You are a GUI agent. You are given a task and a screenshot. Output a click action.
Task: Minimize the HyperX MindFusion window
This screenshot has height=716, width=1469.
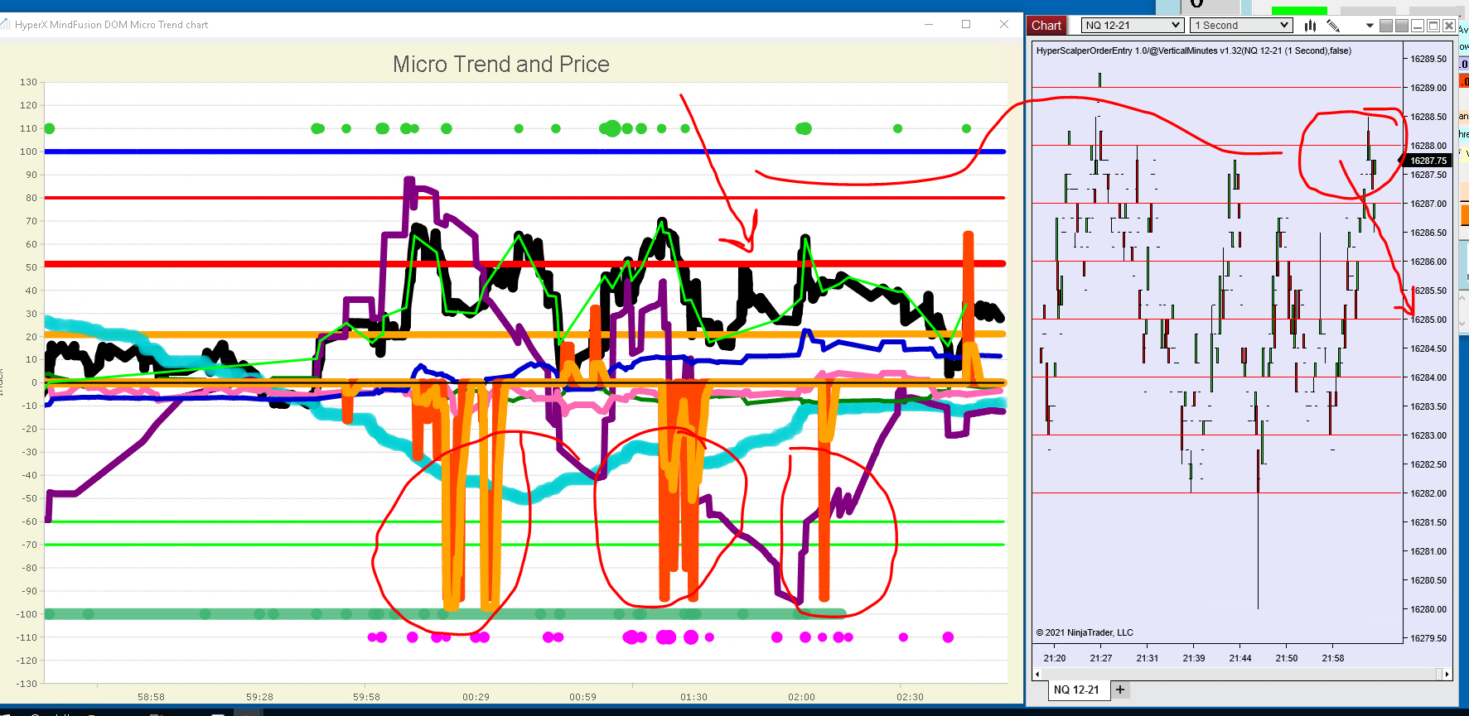[929, 24]
